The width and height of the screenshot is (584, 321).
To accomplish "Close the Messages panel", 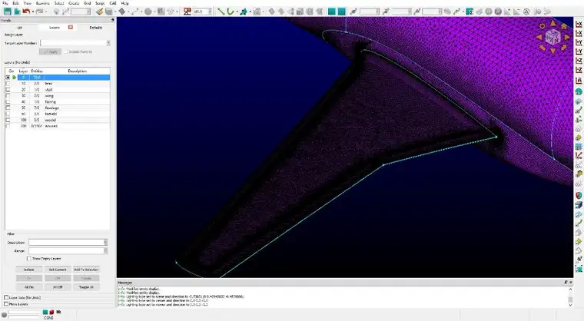I will [571, 283].
